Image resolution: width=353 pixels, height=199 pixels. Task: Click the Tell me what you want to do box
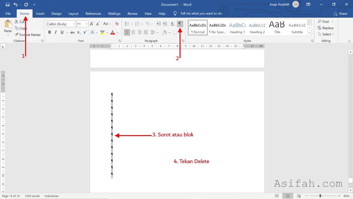click(x=201, y=14)
